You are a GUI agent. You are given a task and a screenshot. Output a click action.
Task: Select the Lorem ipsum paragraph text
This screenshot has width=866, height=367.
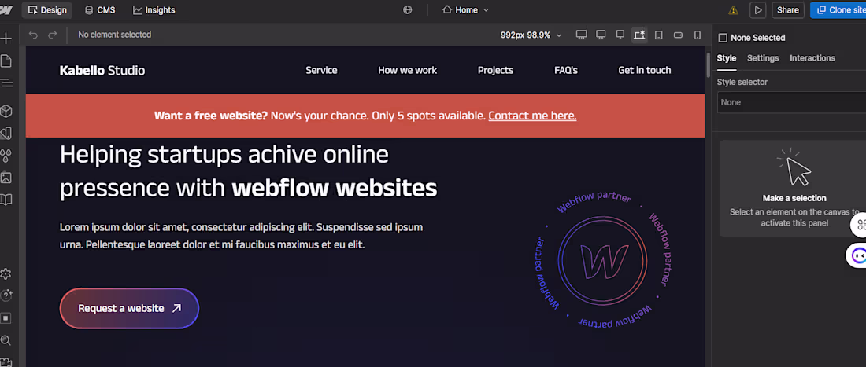[242, 235]
